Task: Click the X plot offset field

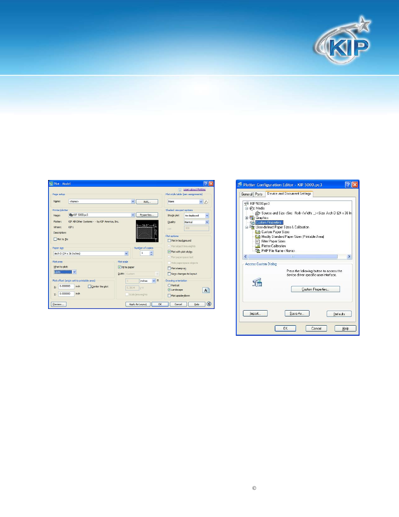Action: (66, 286)
